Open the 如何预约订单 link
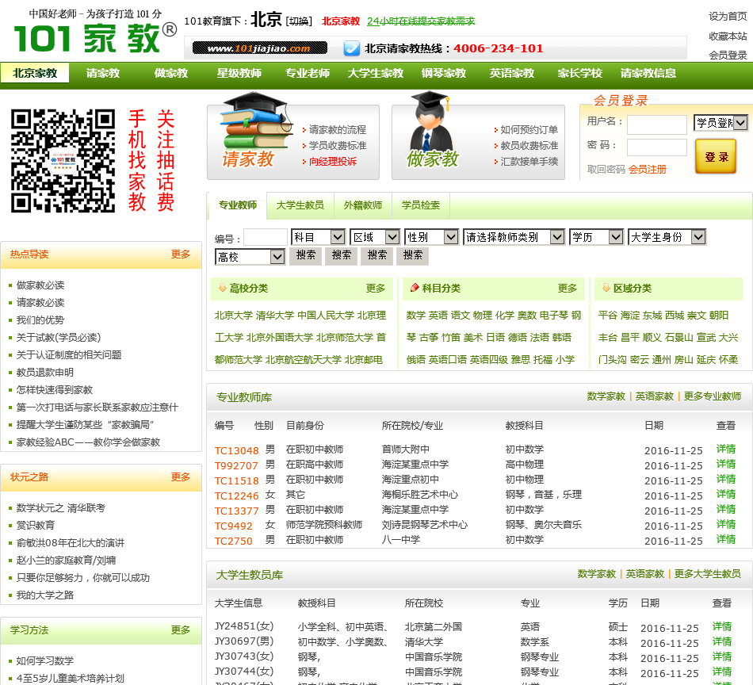The image size is (753, 685). pos(529,130)
